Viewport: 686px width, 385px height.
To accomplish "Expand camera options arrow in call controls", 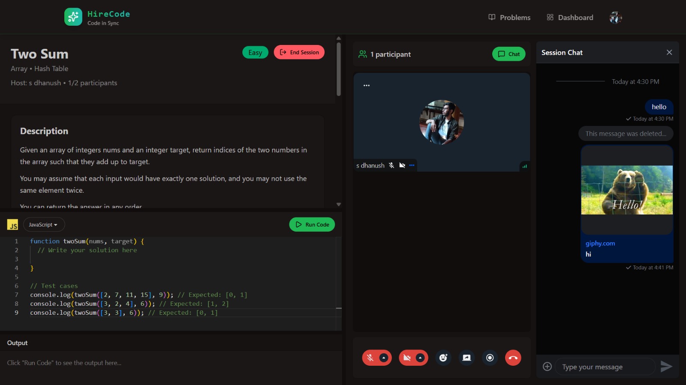I will coord(421,358).
